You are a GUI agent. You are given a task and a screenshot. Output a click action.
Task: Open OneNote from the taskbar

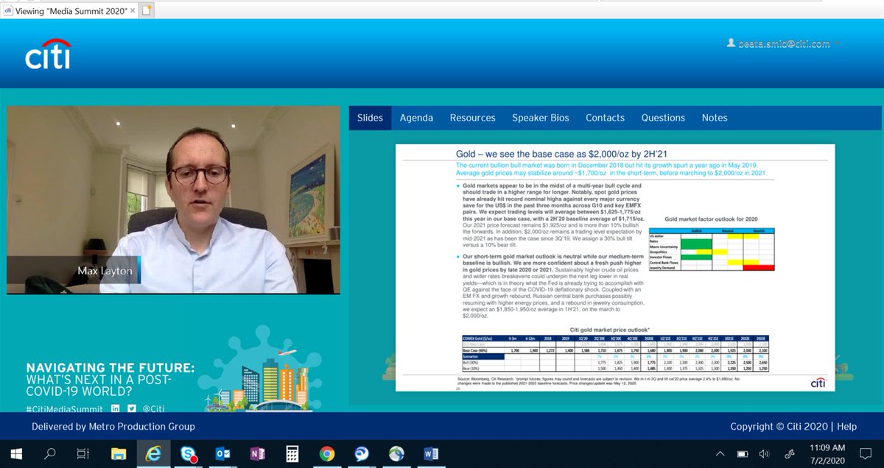point(257,453)
